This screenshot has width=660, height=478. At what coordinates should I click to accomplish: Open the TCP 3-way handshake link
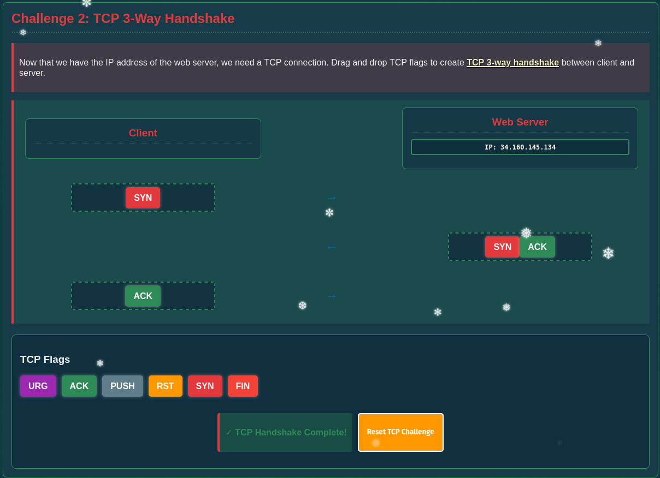tap(512, 62)
